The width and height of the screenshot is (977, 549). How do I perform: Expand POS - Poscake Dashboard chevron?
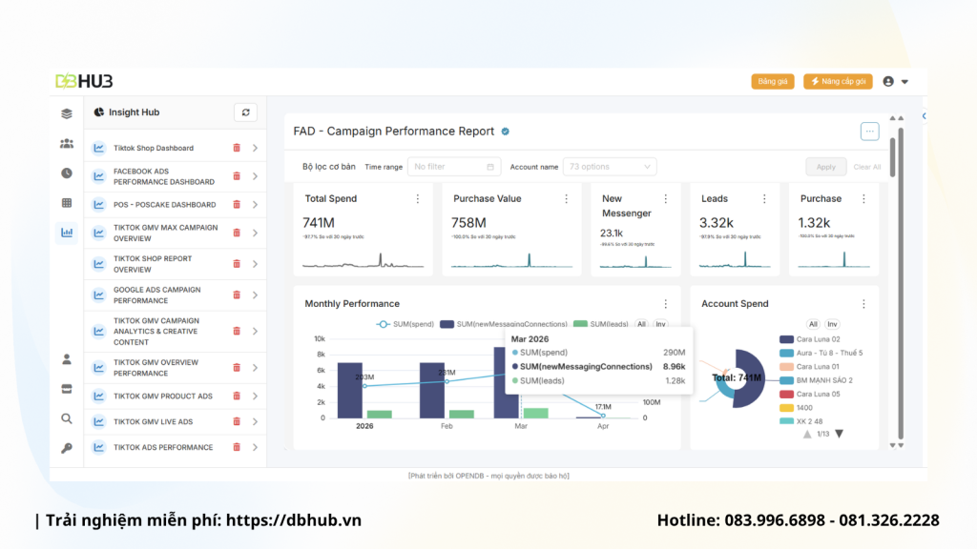[255, 204]
